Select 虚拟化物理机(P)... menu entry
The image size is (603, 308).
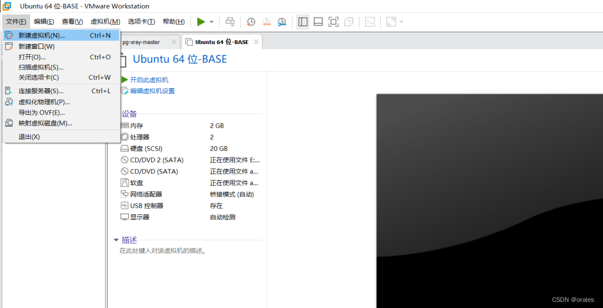[61, 102]
